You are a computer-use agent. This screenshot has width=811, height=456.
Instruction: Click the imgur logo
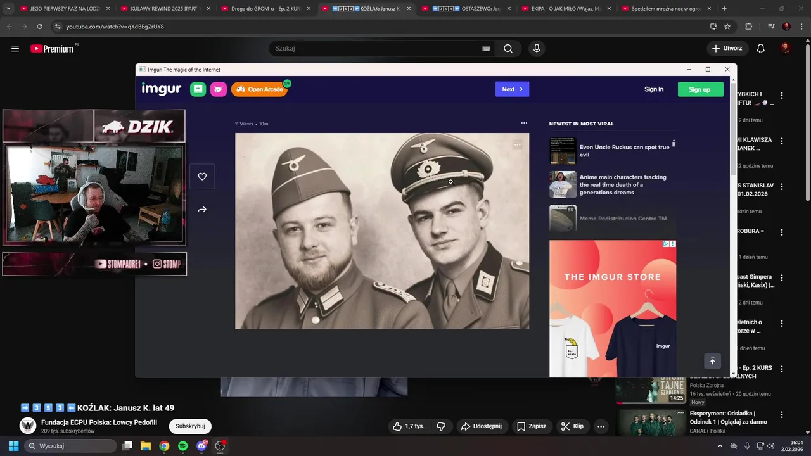[x=161, y=89]
